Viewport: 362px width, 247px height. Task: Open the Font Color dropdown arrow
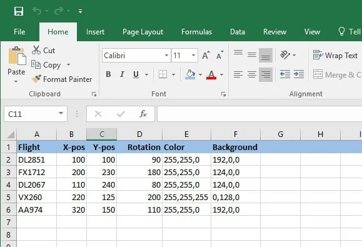coord(221,74)
